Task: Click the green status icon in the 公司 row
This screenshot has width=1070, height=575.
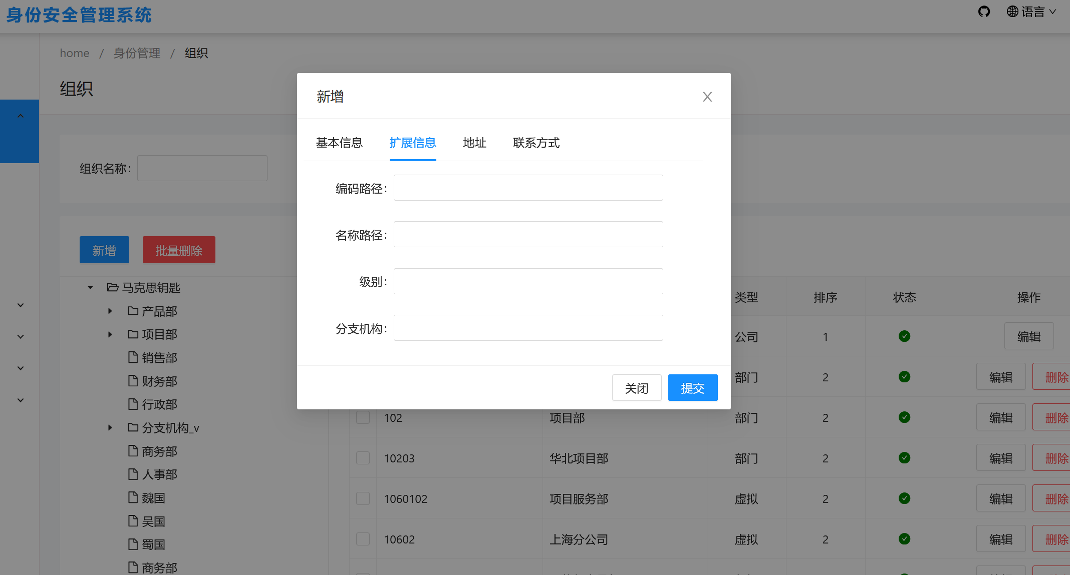Action: (x=904, y=336)
